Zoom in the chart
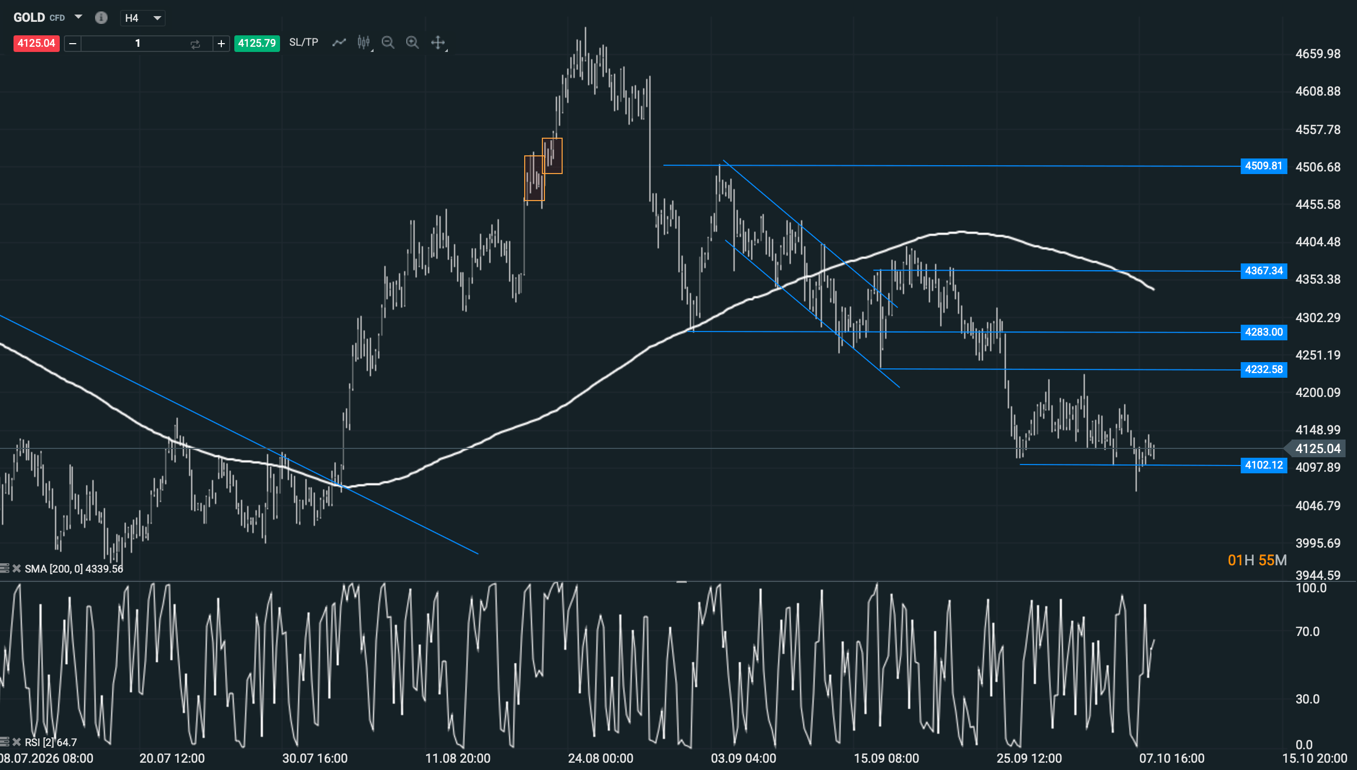The image size is (1357, 770). [x=413, y=42]
